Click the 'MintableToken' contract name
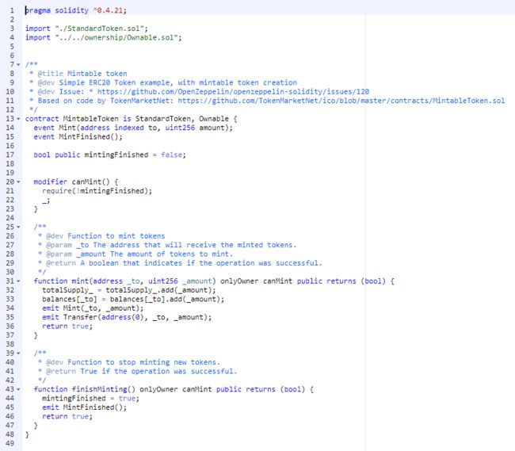This screenshot has height=451, width=515. coord(90,119)
